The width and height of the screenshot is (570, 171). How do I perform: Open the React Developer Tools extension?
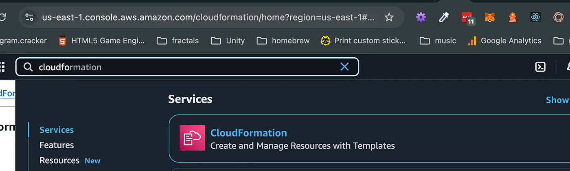(535, 17)
